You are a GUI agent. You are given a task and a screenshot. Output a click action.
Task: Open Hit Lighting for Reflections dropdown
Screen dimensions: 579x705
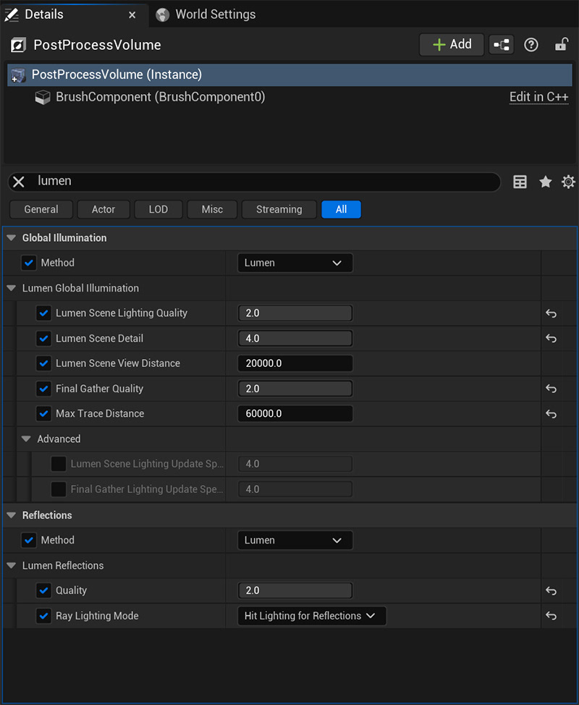[x=312, y=616]
